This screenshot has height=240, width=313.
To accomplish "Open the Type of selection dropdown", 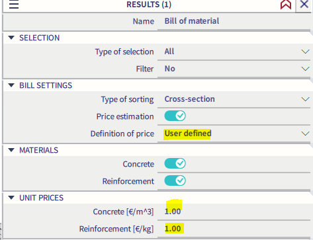I will pos(305,52).
